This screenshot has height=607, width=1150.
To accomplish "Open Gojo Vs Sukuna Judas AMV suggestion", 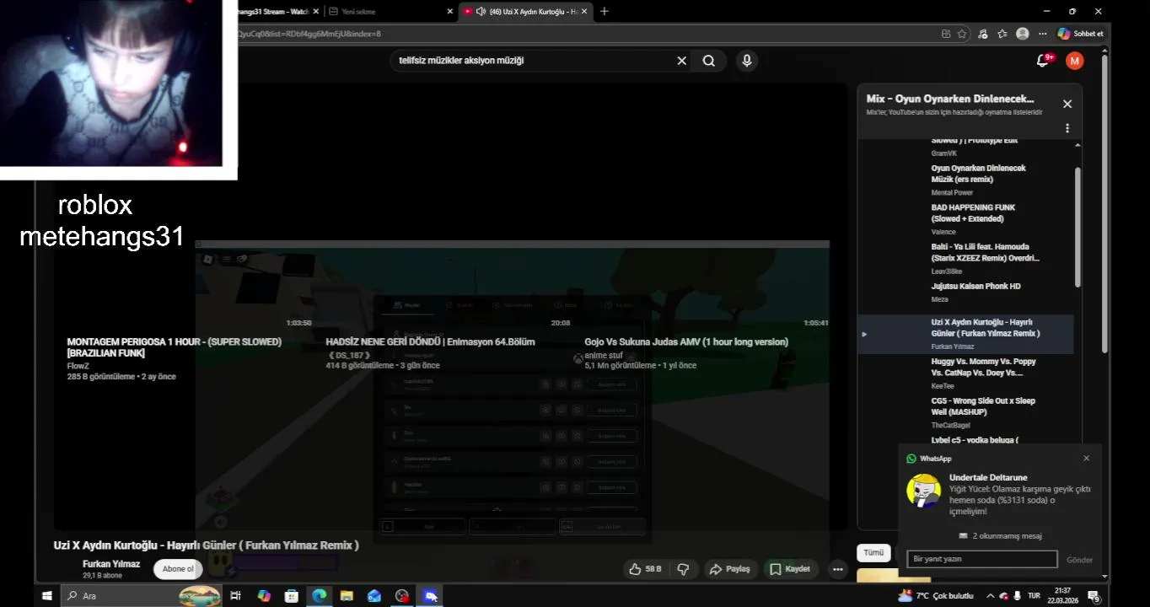I will click(686, 342).
